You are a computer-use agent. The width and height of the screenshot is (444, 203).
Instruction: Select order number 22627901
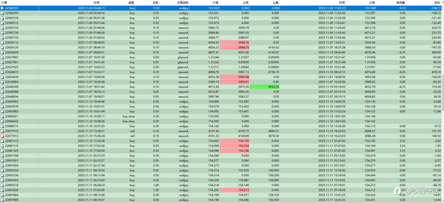(x=12, y=62)
